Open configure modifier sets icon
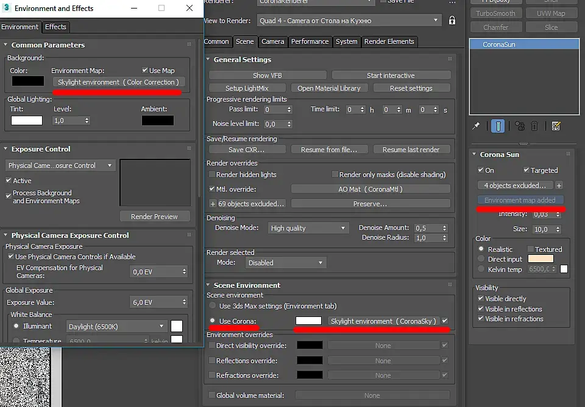 [556, 126]
